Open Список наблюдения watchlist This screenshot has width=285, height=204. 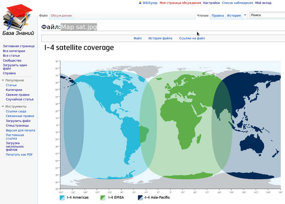click(237, 3)
